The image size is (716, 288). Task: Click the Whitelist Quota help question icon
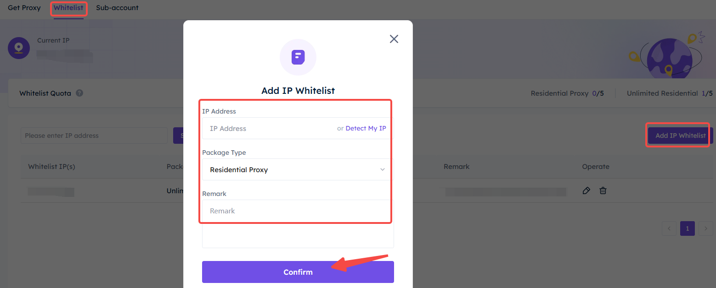pyautogui.click(x=79, y=93)
